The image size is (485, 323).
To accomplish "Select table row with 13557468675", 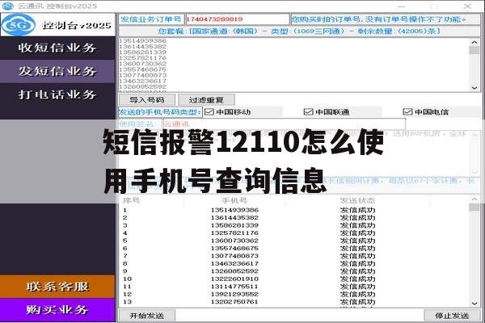I will (x=294, y=248).
